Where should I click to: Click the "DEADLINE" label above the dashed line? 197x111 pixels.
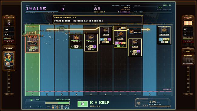coord(167,89)
